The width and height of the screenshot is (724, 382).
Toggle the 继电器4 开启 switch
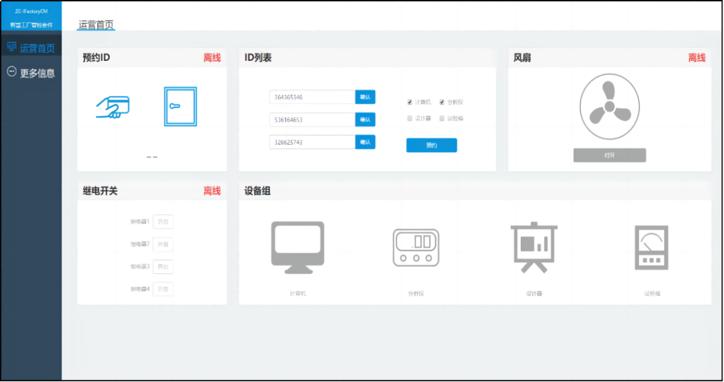163,290
